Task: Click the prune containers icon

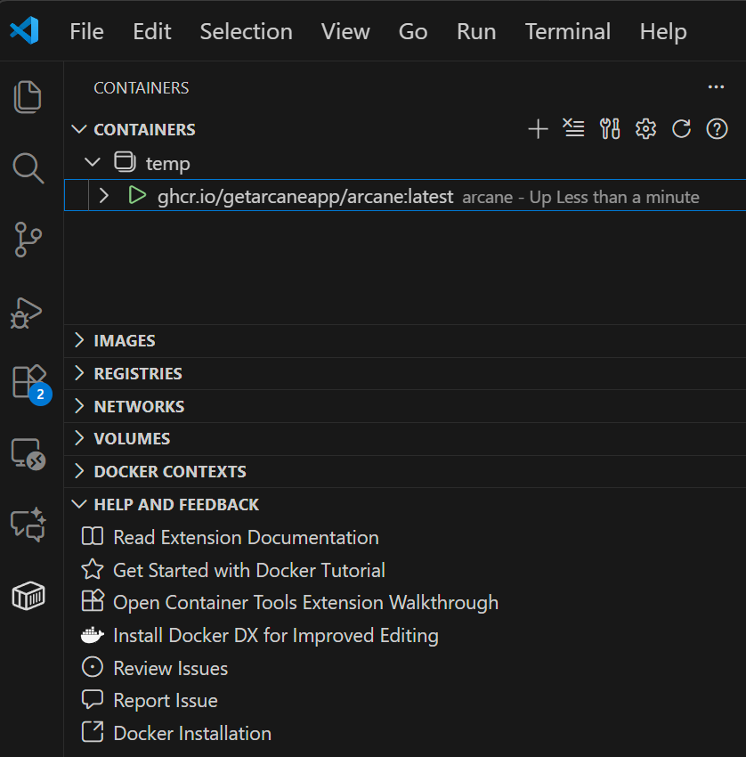Action: tap(574, 129)
